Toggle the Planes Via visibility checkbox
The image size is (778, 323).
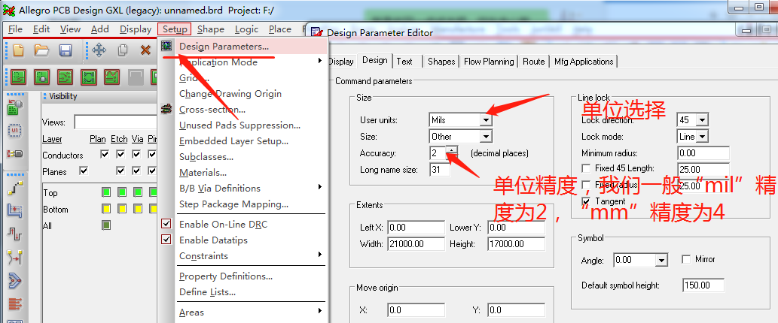(x=136, y=171)
